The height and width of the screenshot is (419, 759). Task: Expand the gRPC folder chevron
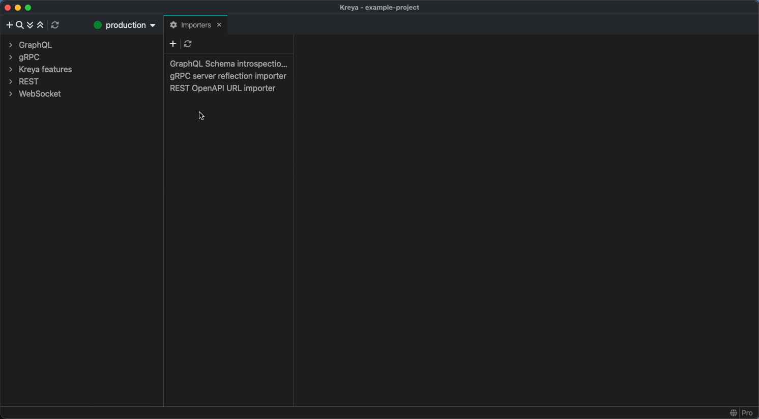coord(11,57)
